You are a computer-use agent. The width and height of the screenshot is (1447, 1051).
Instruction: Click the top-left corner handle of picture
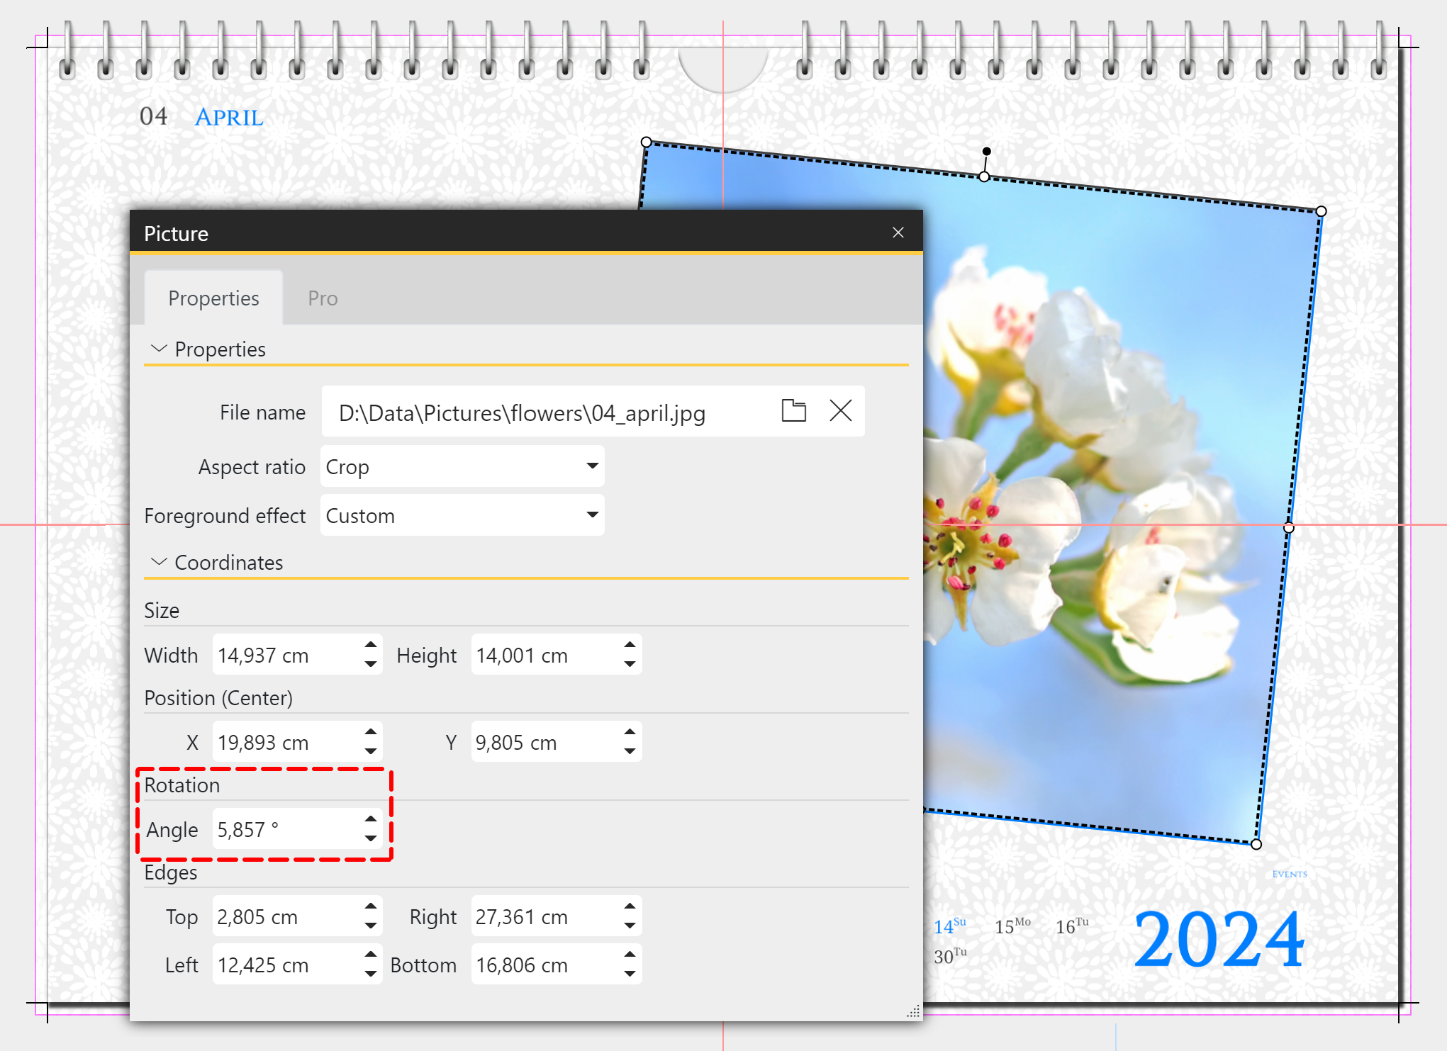point(646,142)
